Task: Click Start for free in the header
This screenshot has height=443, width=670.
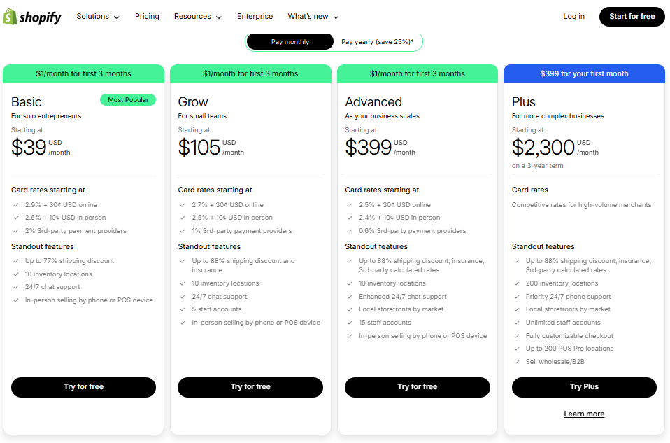Action: [x=632, y=16]
